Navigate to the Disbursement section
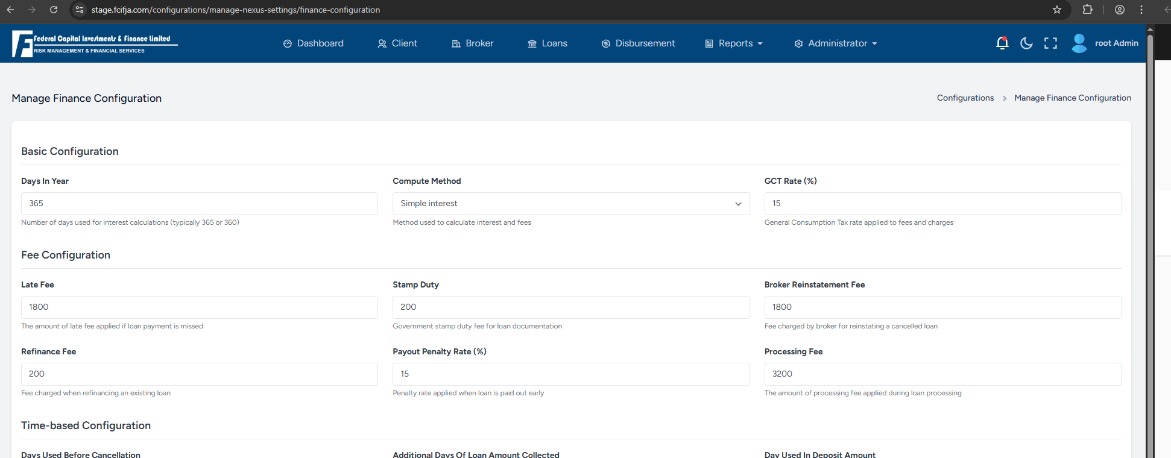The height and width of the screenshot is (458, 1171). pos(639,43)
